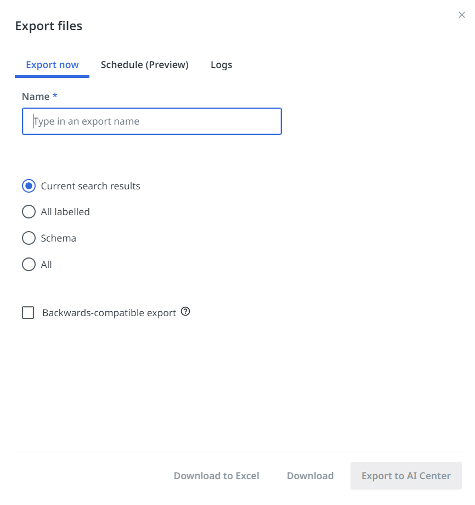
Task: Switch to the Export now tab
Action: [x=52, y=65]
